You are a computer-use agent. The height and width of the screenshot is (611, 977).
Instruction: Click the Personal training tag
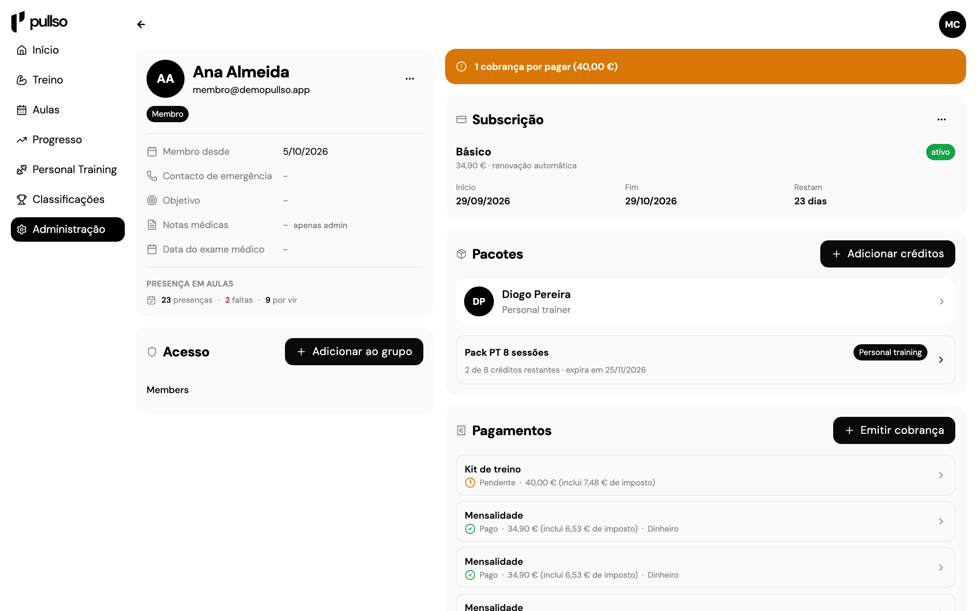pyautogui.click(x=890, y=352)
